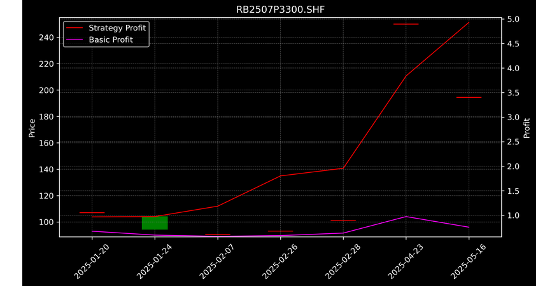
Task: Click the green bar near 2025-01-24
Action: 155,223
